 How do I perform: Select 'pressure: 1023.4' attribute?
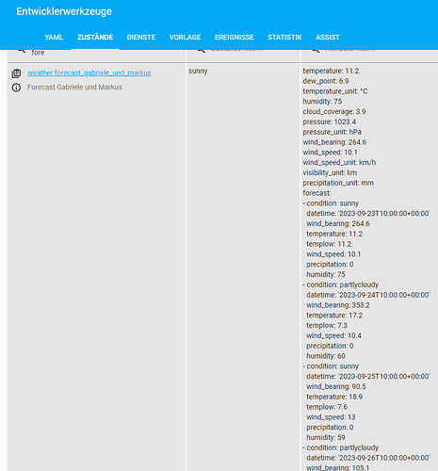pyautogui.click(x=330, y=122)
